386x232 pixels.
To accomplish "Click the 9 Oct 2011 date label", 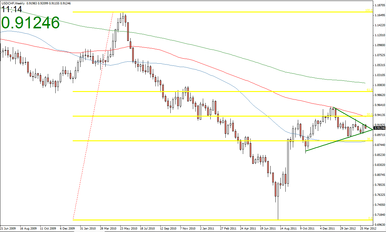I will point(308,229).
